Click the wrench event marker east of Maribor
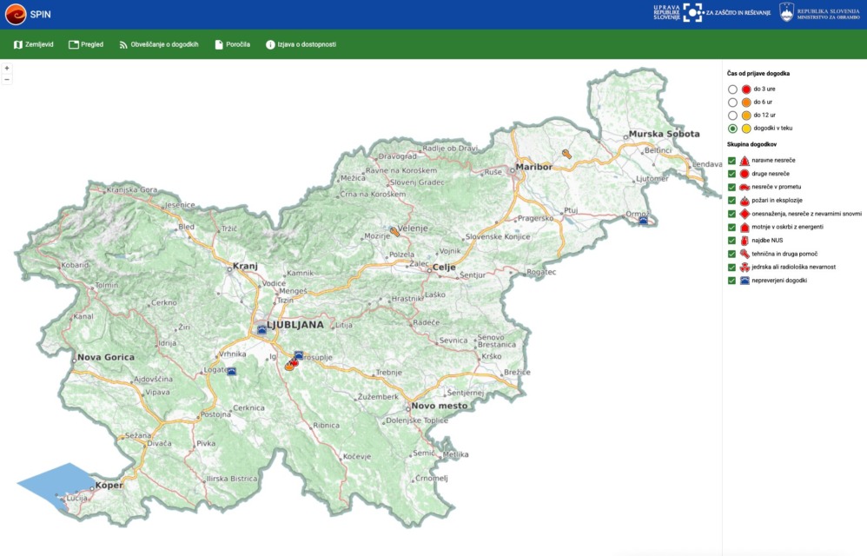Screen dimensions: 867x556 tap(566, 154)
